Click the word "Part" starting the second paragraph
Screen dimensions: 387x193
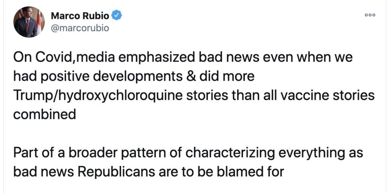point(25,153)
